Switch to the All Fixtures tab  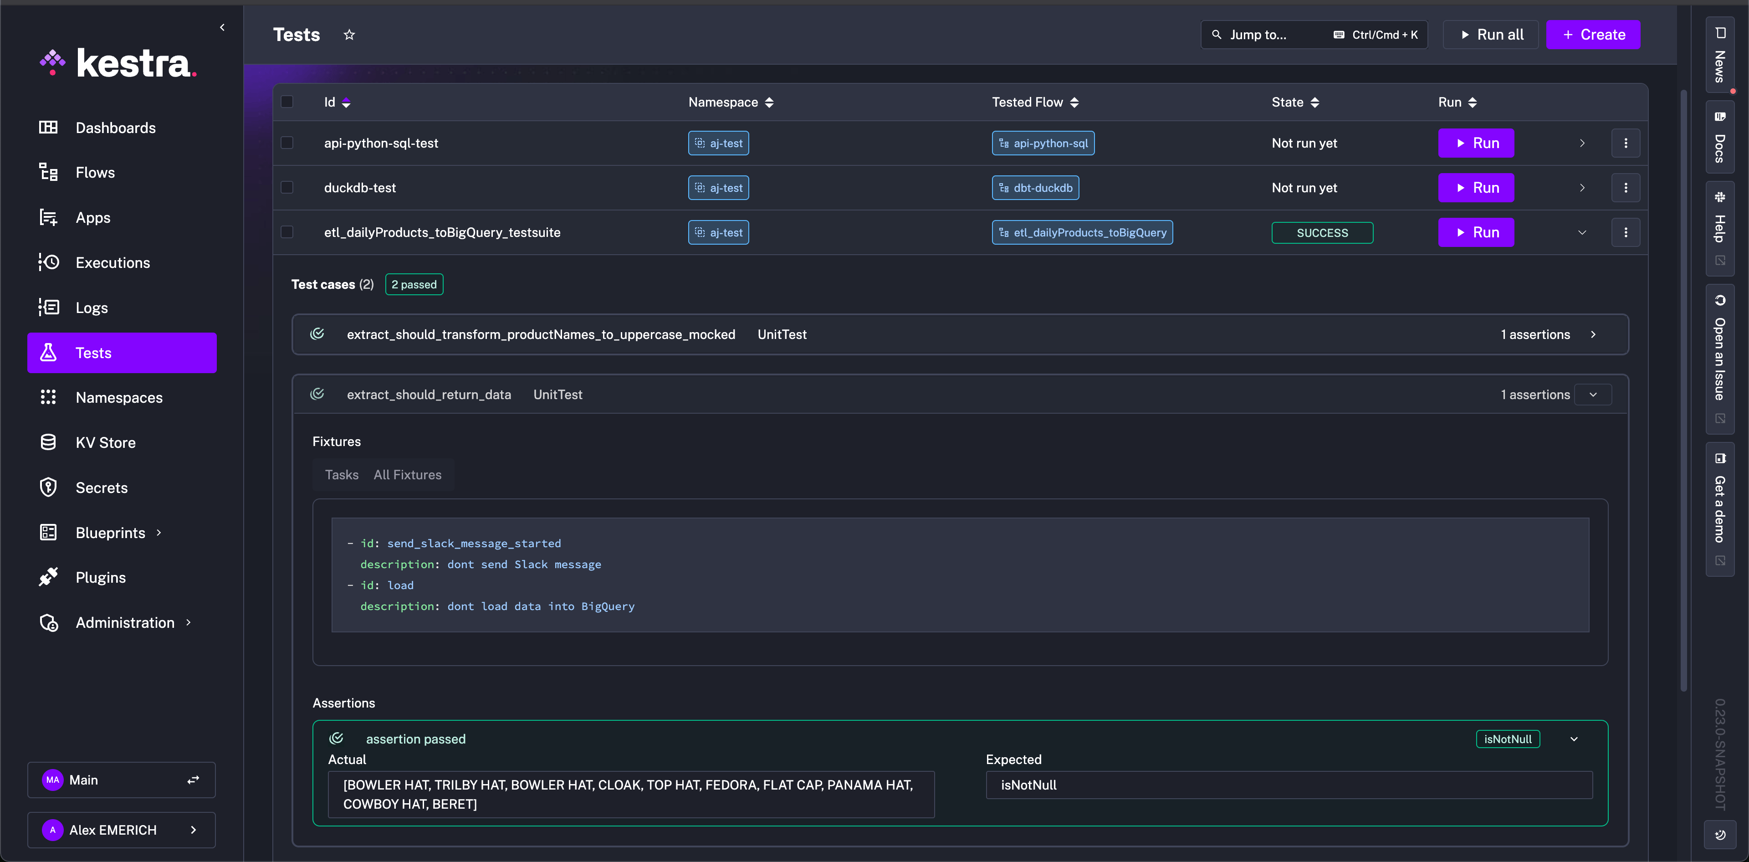point(407,474)
